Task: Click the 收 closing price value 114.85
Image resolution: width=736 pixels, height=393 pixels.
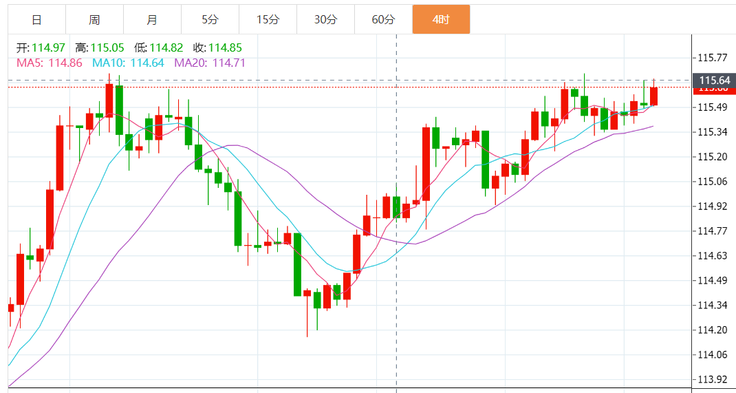Action: (225, 47)
